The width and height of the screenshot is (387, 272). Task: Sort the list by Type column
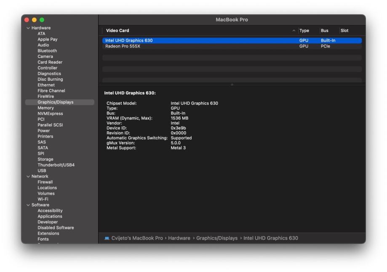(304, 31)
